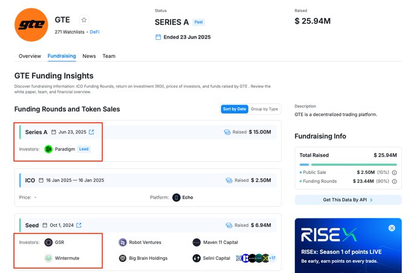Screen dimensions: 411x273
Task: Click Big Brain Holdings logo
Action: click(123, 258)
